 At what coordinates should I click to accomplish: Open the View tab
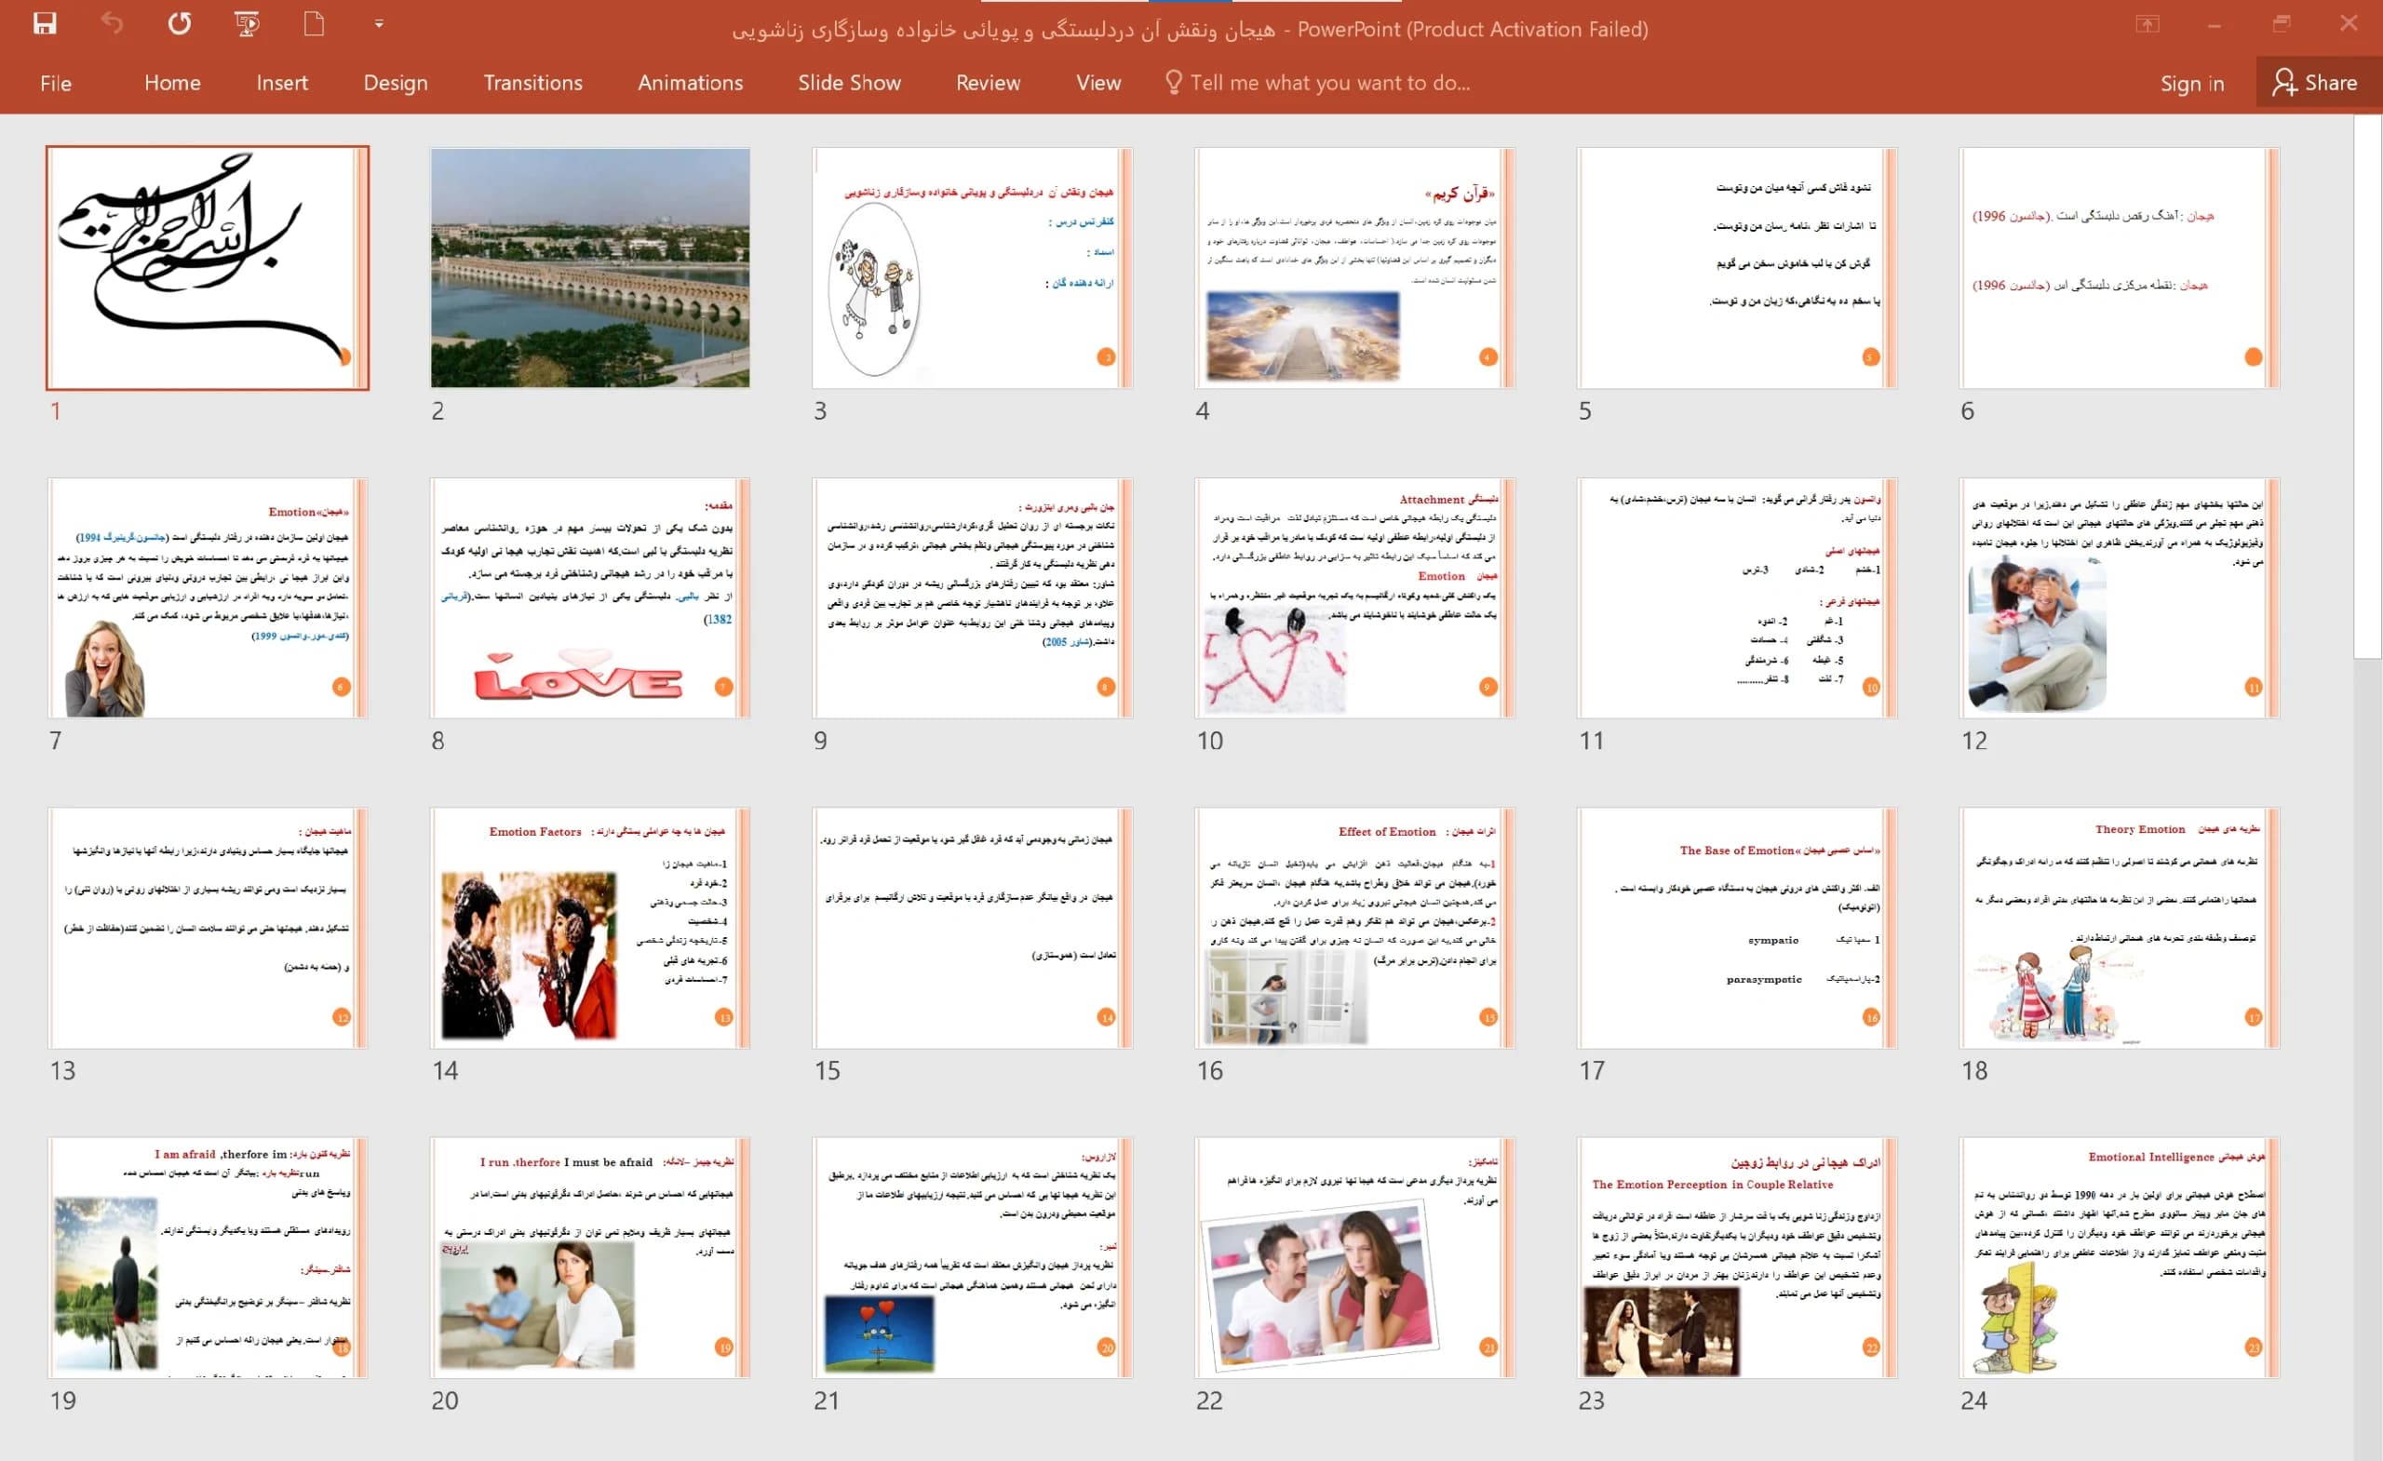click(x=1097, y=83)
